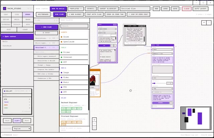Add an Internet tool node
The image size is (214, 138).
coord(74,57)
